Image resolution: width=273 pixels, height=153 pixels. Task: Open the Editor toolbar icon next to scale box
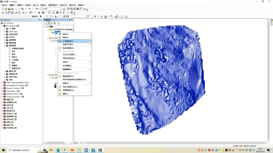64,9
